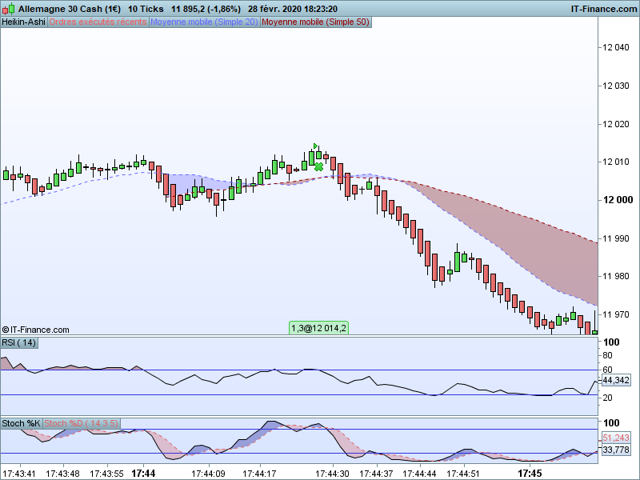Select Moyenne mobile (Simple 20) label
The width and height of the screenshot is (640, 480).
coord(204,22)
